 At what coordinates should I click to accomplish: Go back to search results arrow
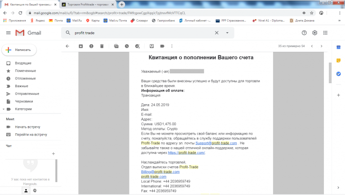[67, 46]
